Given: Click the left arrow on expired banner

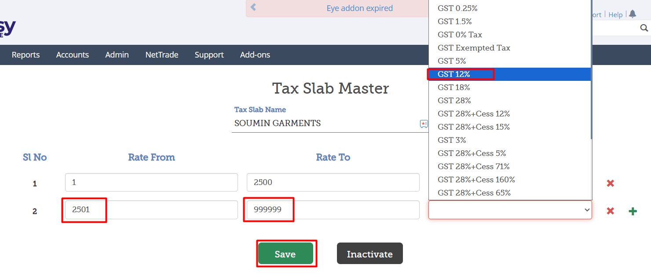Looking at the screenshot, I should tap(253, 7).
